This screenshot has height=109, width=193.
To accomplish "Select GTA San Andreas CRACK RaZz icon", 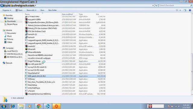I will point(26,28).
